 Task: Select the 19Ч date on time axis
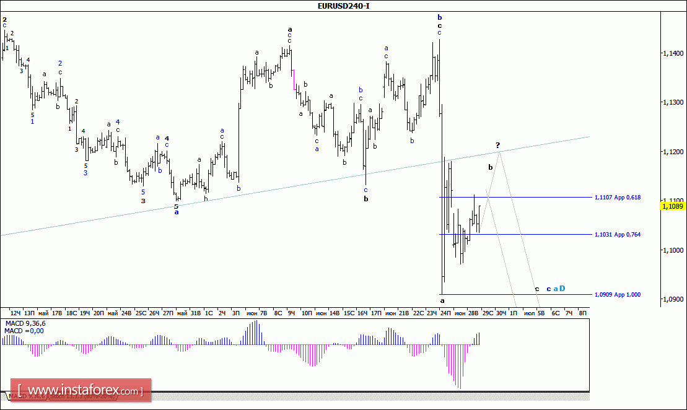(85, 313)
